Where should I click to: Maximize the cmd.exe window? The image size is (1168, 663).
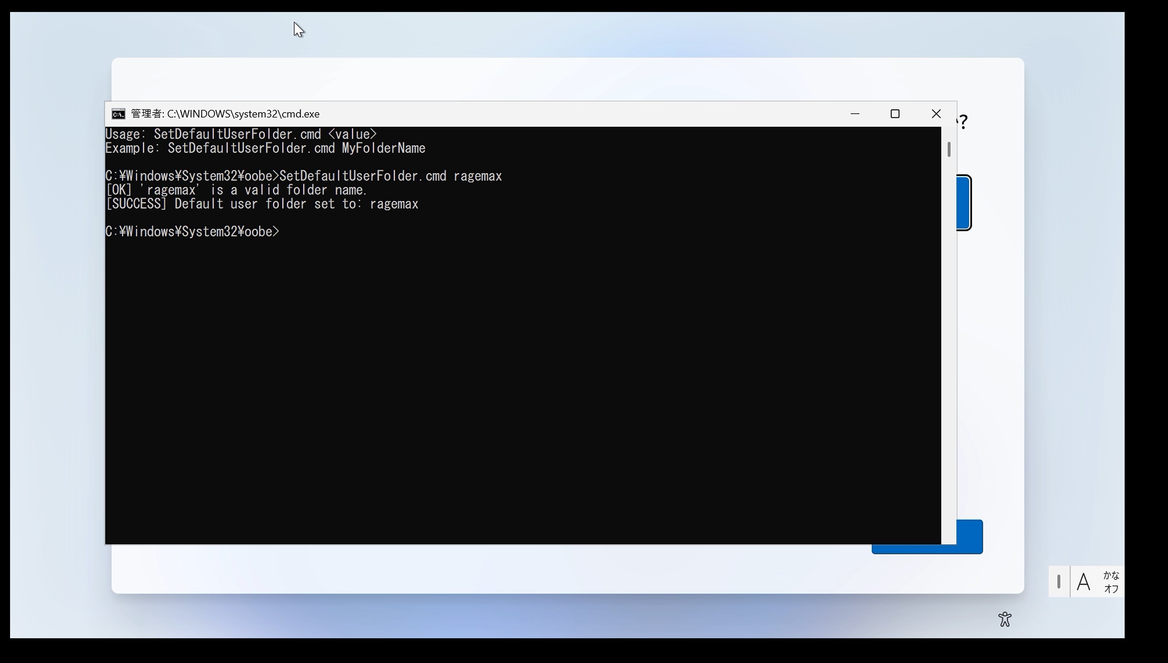895,114
